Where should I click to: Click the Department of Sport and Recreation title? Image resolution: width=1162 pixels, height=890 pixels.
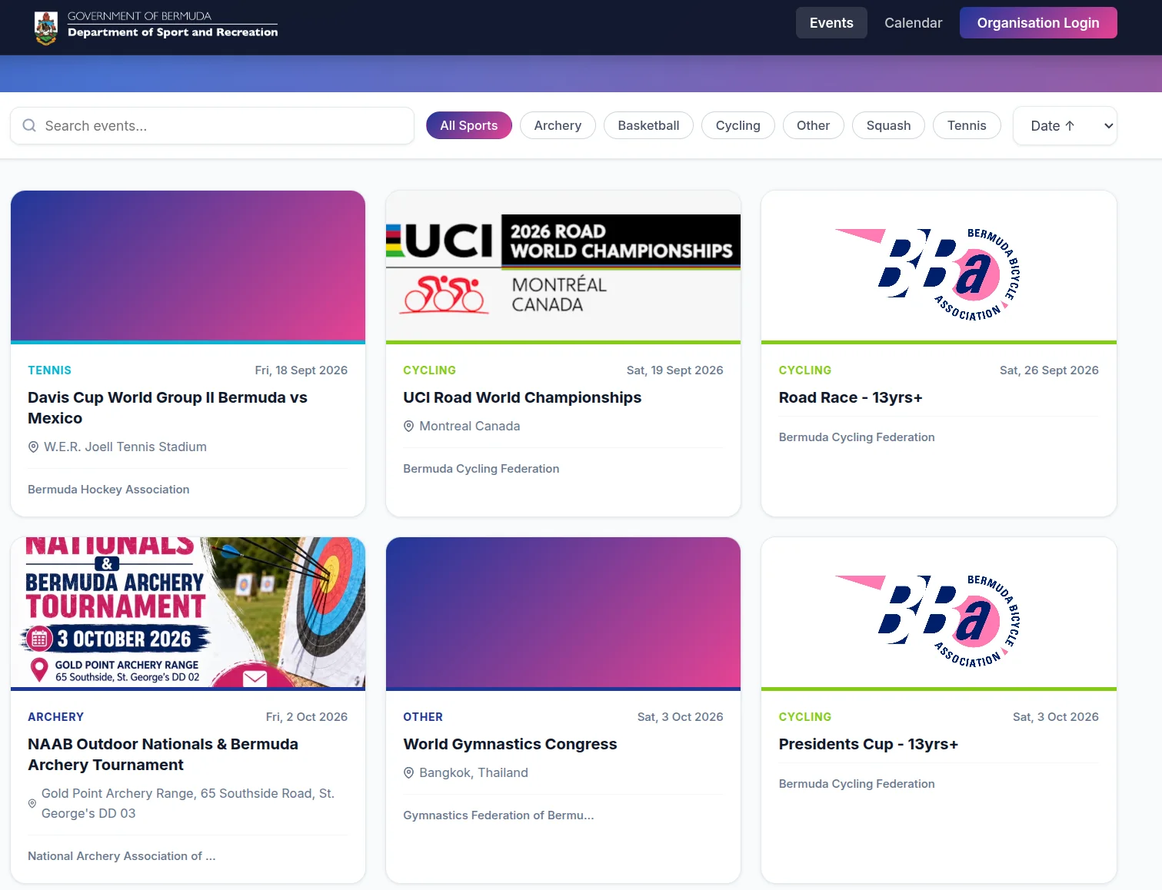173,32
